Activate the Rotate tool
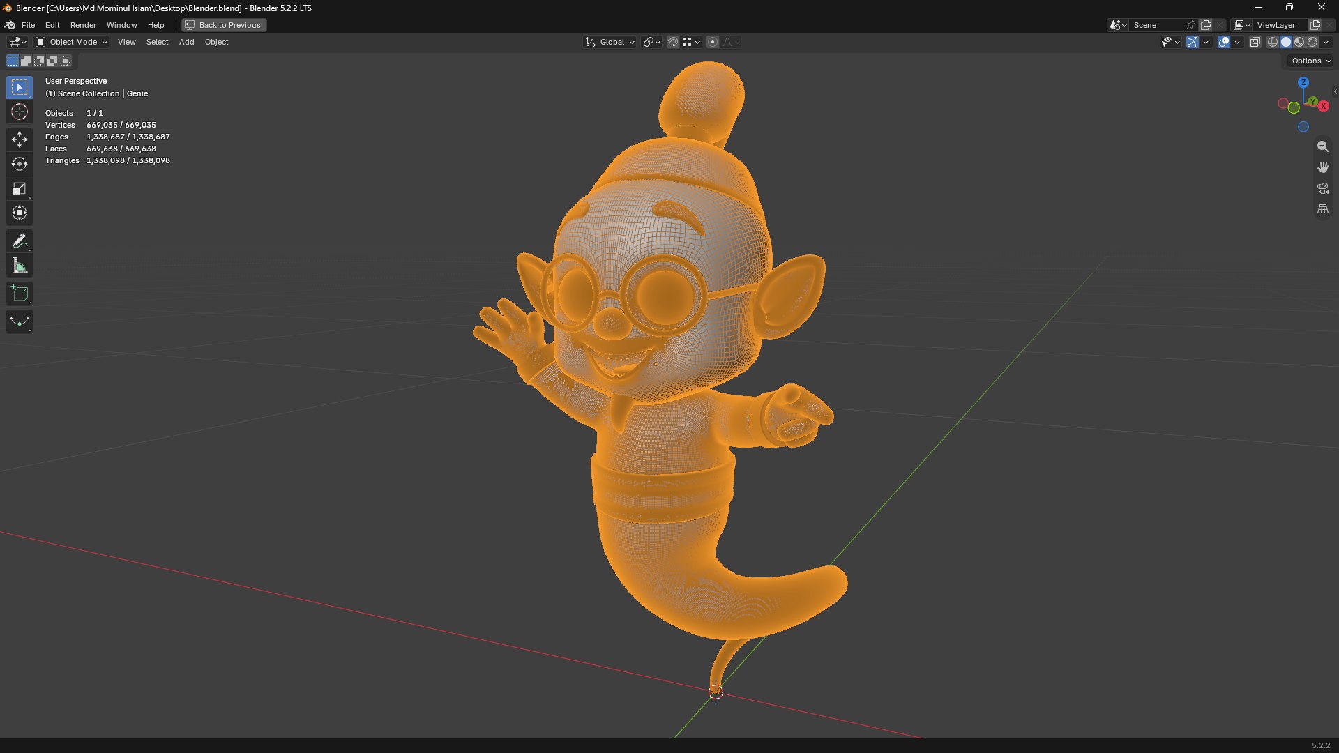The width and height of the screenshot is (1339, 753). tap(20, 165)
